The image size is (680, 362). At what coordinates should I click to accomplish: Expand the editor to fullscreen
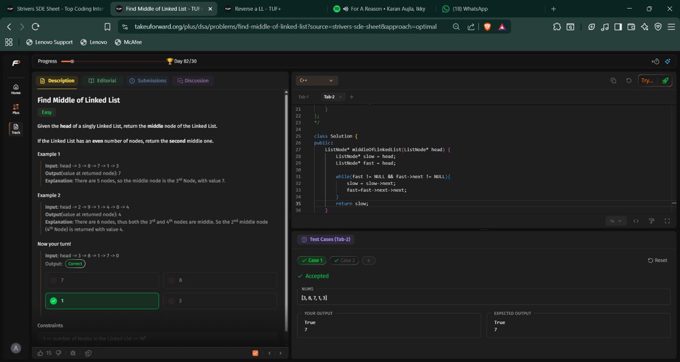(x=667, y=221)
